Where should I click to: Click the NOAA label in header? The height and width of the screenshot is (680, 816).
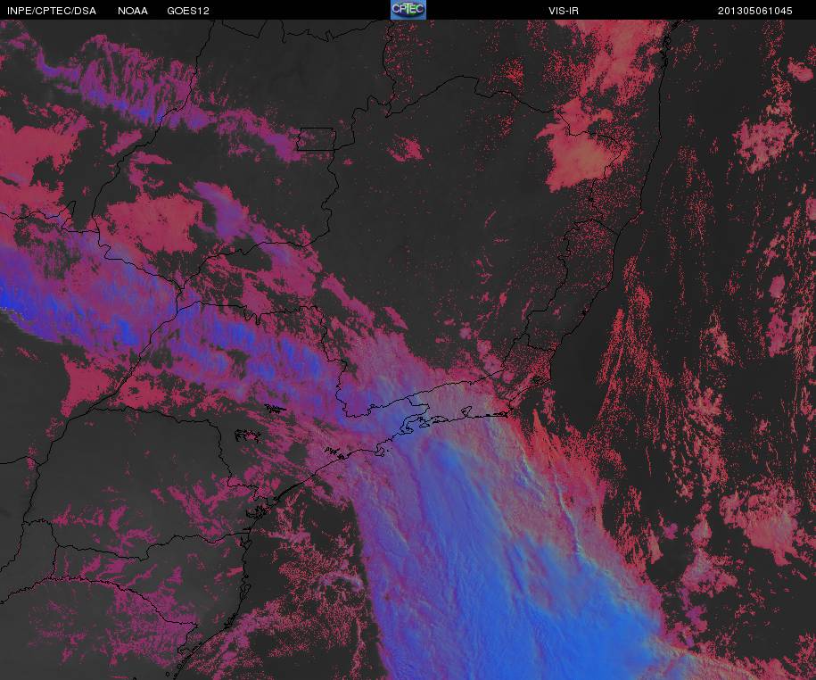click(x=133, y=11)
